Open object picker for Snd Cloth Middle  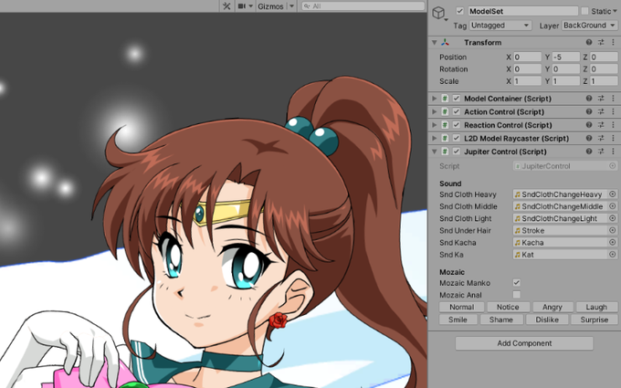(x=612, y=206)
